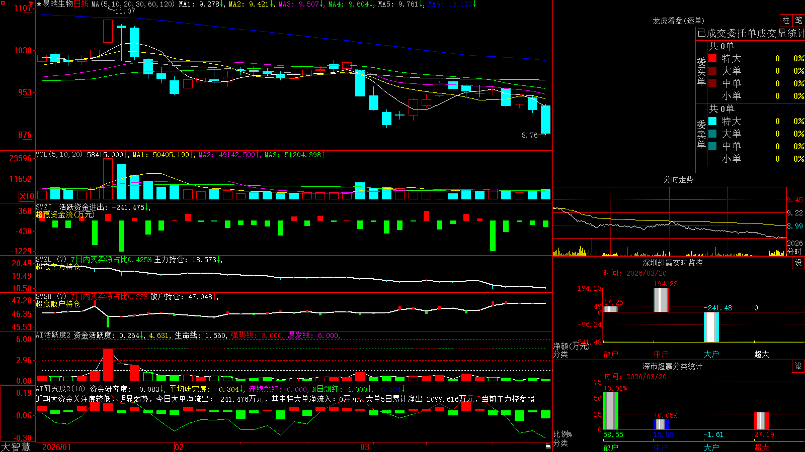805x452 pixels.
Task: Click the 笔 (tick) view button
Action: click(x=798, y=21)
